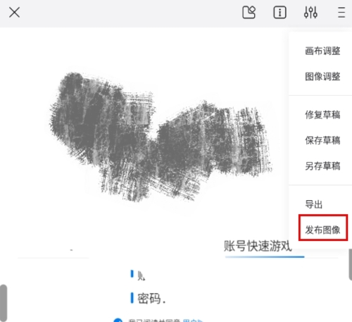
Task: Switch to the 账号快速游戏 tab
Action: click(x=258, y=246)
